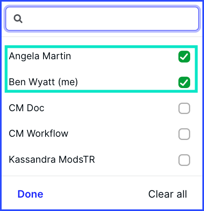Select the Ben Wyatt (me) name label

pyautogui.click(x=43, y=82)
